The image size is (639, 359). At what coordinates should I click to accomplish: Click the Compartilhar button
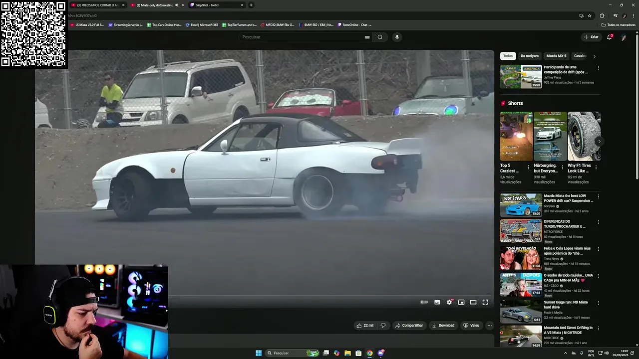pyautogui.click(x=409, y=326)
